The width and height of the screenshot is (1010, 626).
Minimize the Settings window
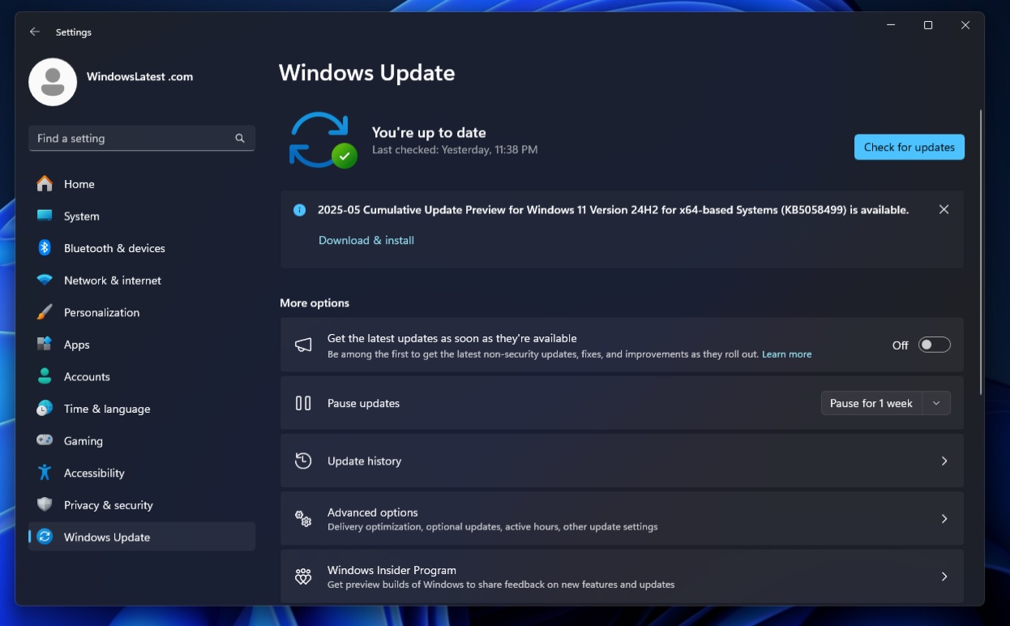891,25
